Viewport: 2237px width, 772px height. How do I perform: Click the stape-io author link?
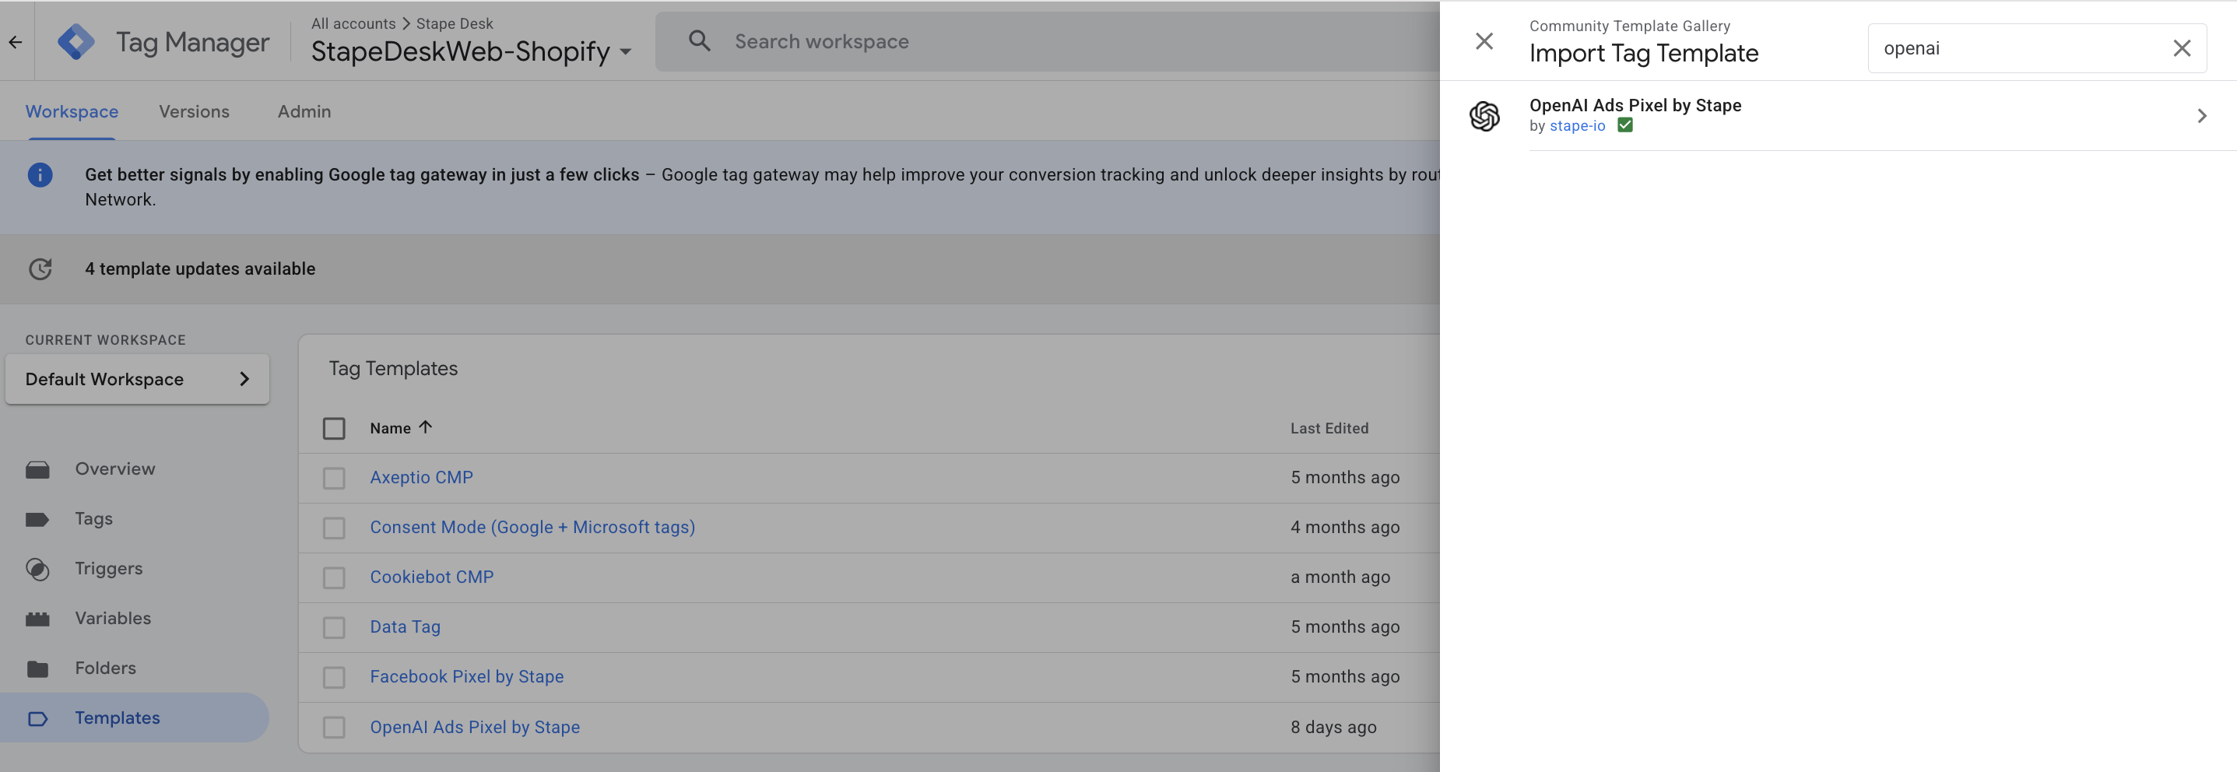1577,126
